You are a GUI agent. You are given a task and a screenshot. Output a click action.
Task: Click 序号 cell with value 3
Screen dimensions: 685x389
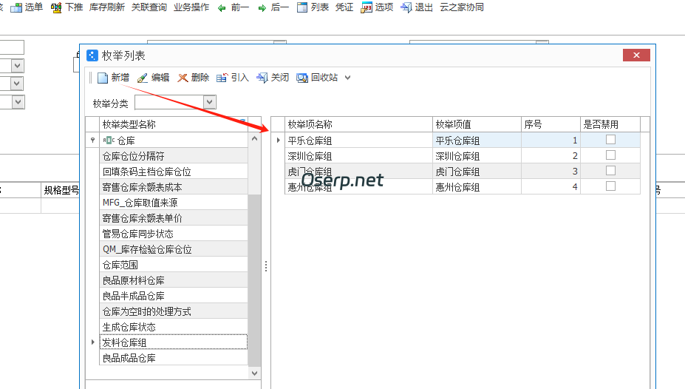tap(551, 172)
